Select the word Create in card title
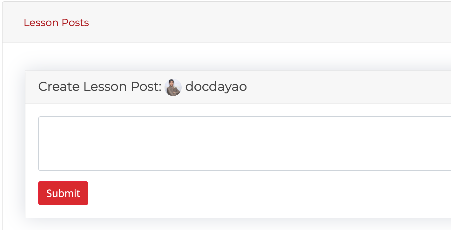This screenshot has height=230, width=451. click(59, 87)
